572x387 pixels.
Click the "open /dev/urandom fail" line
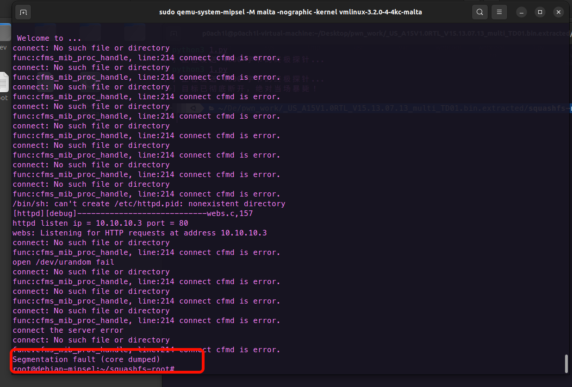pos(63,262)
